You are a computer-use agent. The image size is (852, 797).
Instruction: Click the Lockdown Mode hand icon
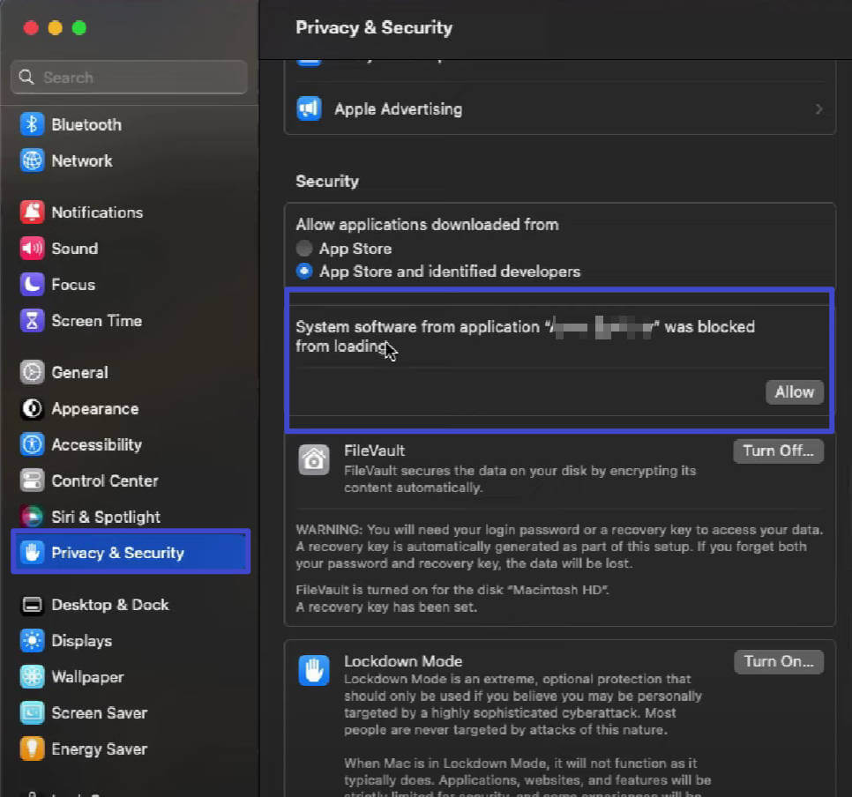[313, 670]
